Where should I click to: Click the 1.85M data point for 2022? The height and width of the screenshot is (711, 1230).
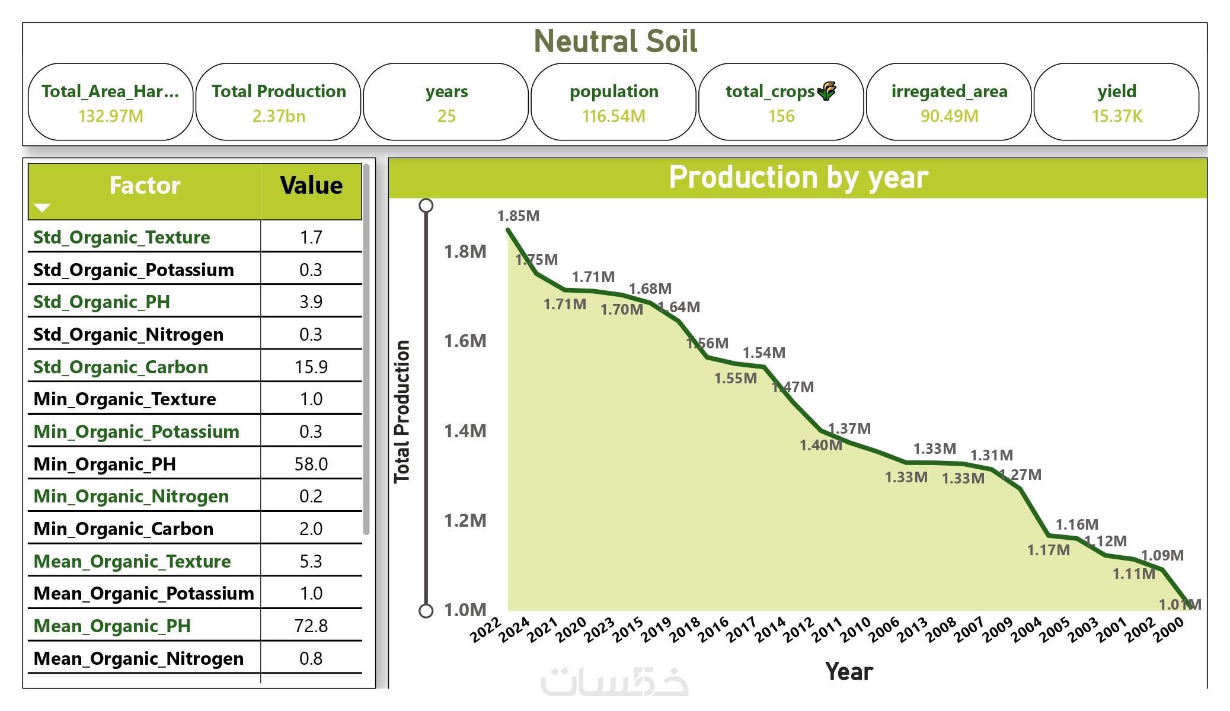pyautogui.click(x=508, y=230)
